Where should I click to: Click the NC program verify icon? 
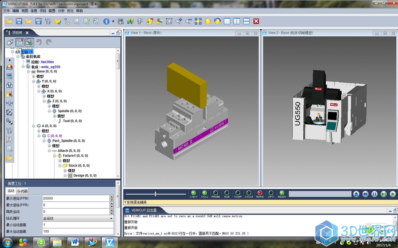pyautogui.click(x=87, y=21)
